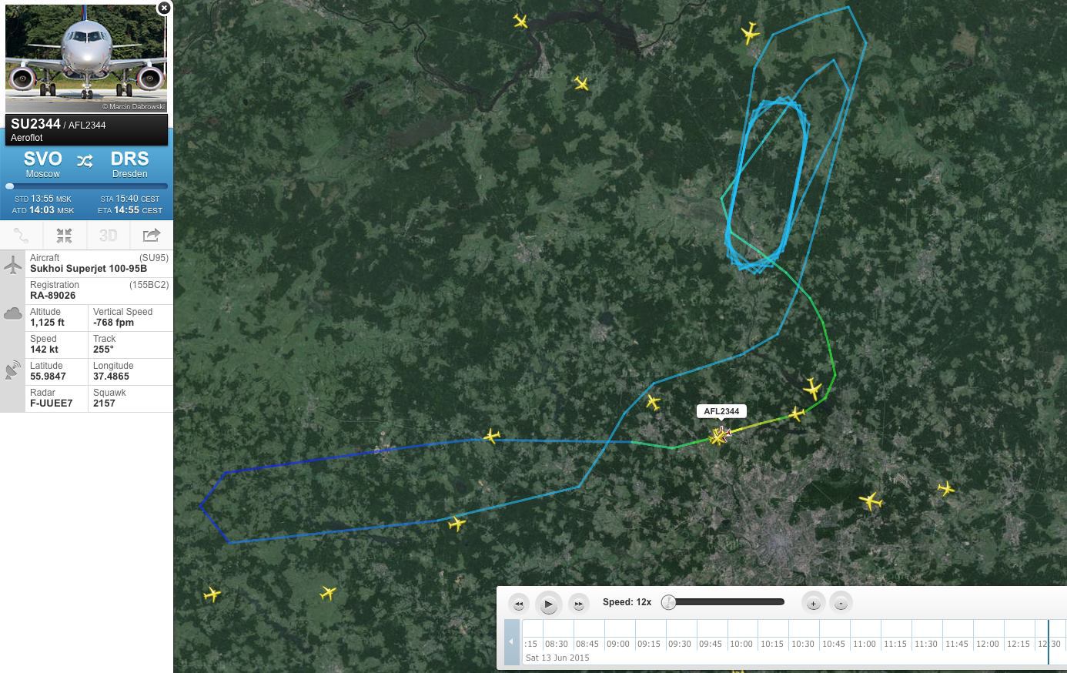The image size is (1067, 673).
Task: Close the SU2344 flight info panel
Action: click(164, 8)
